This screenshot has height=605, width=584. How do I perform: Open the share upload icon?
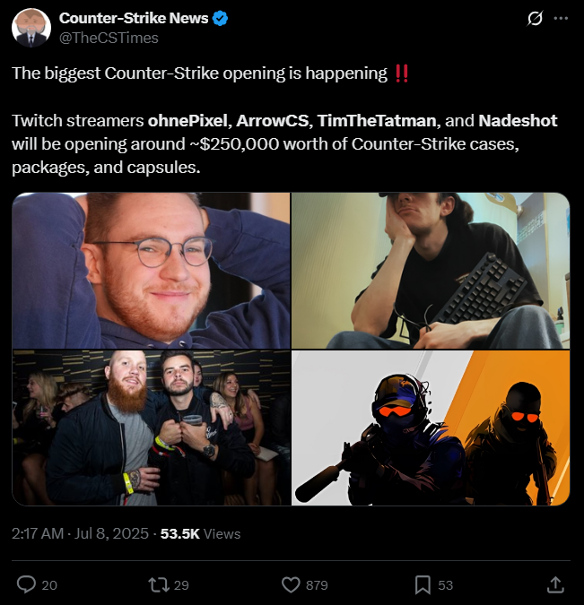pyautogui.click(x=555, y=584)
